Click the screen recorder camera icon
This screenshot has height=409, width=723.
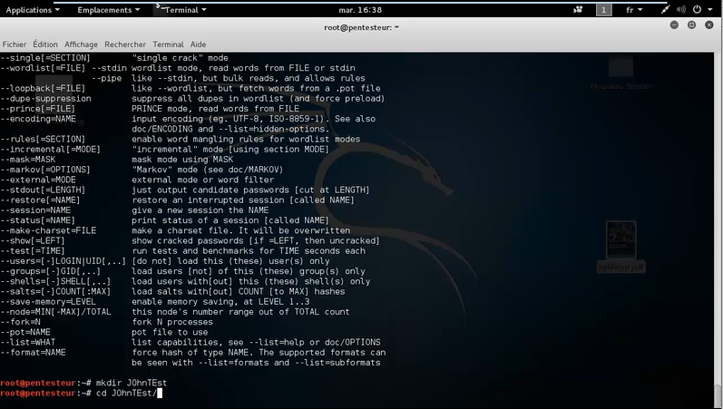(578, 9)
